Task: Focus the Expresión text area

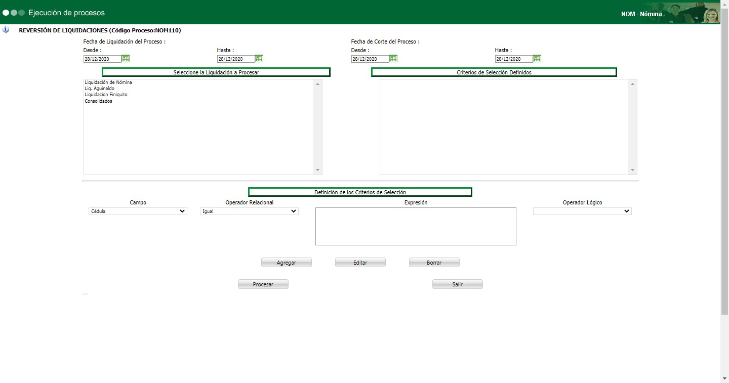Action: (x=416, y=226)
